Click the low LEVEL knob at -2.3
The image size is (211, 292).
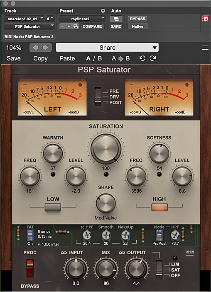click(76, 176)
